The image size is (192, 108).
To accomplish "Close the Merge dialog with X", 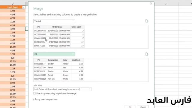I will pos(151,4).
